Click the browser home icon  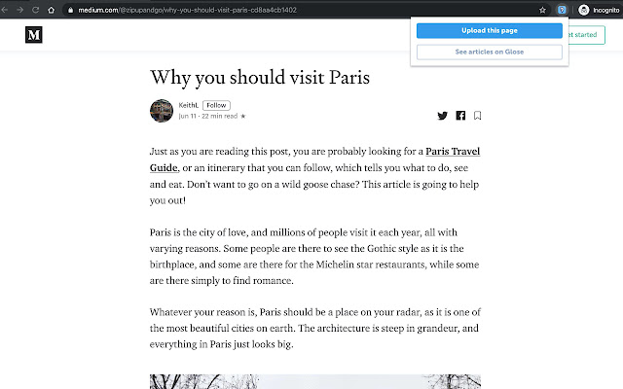tap(52, 10)
